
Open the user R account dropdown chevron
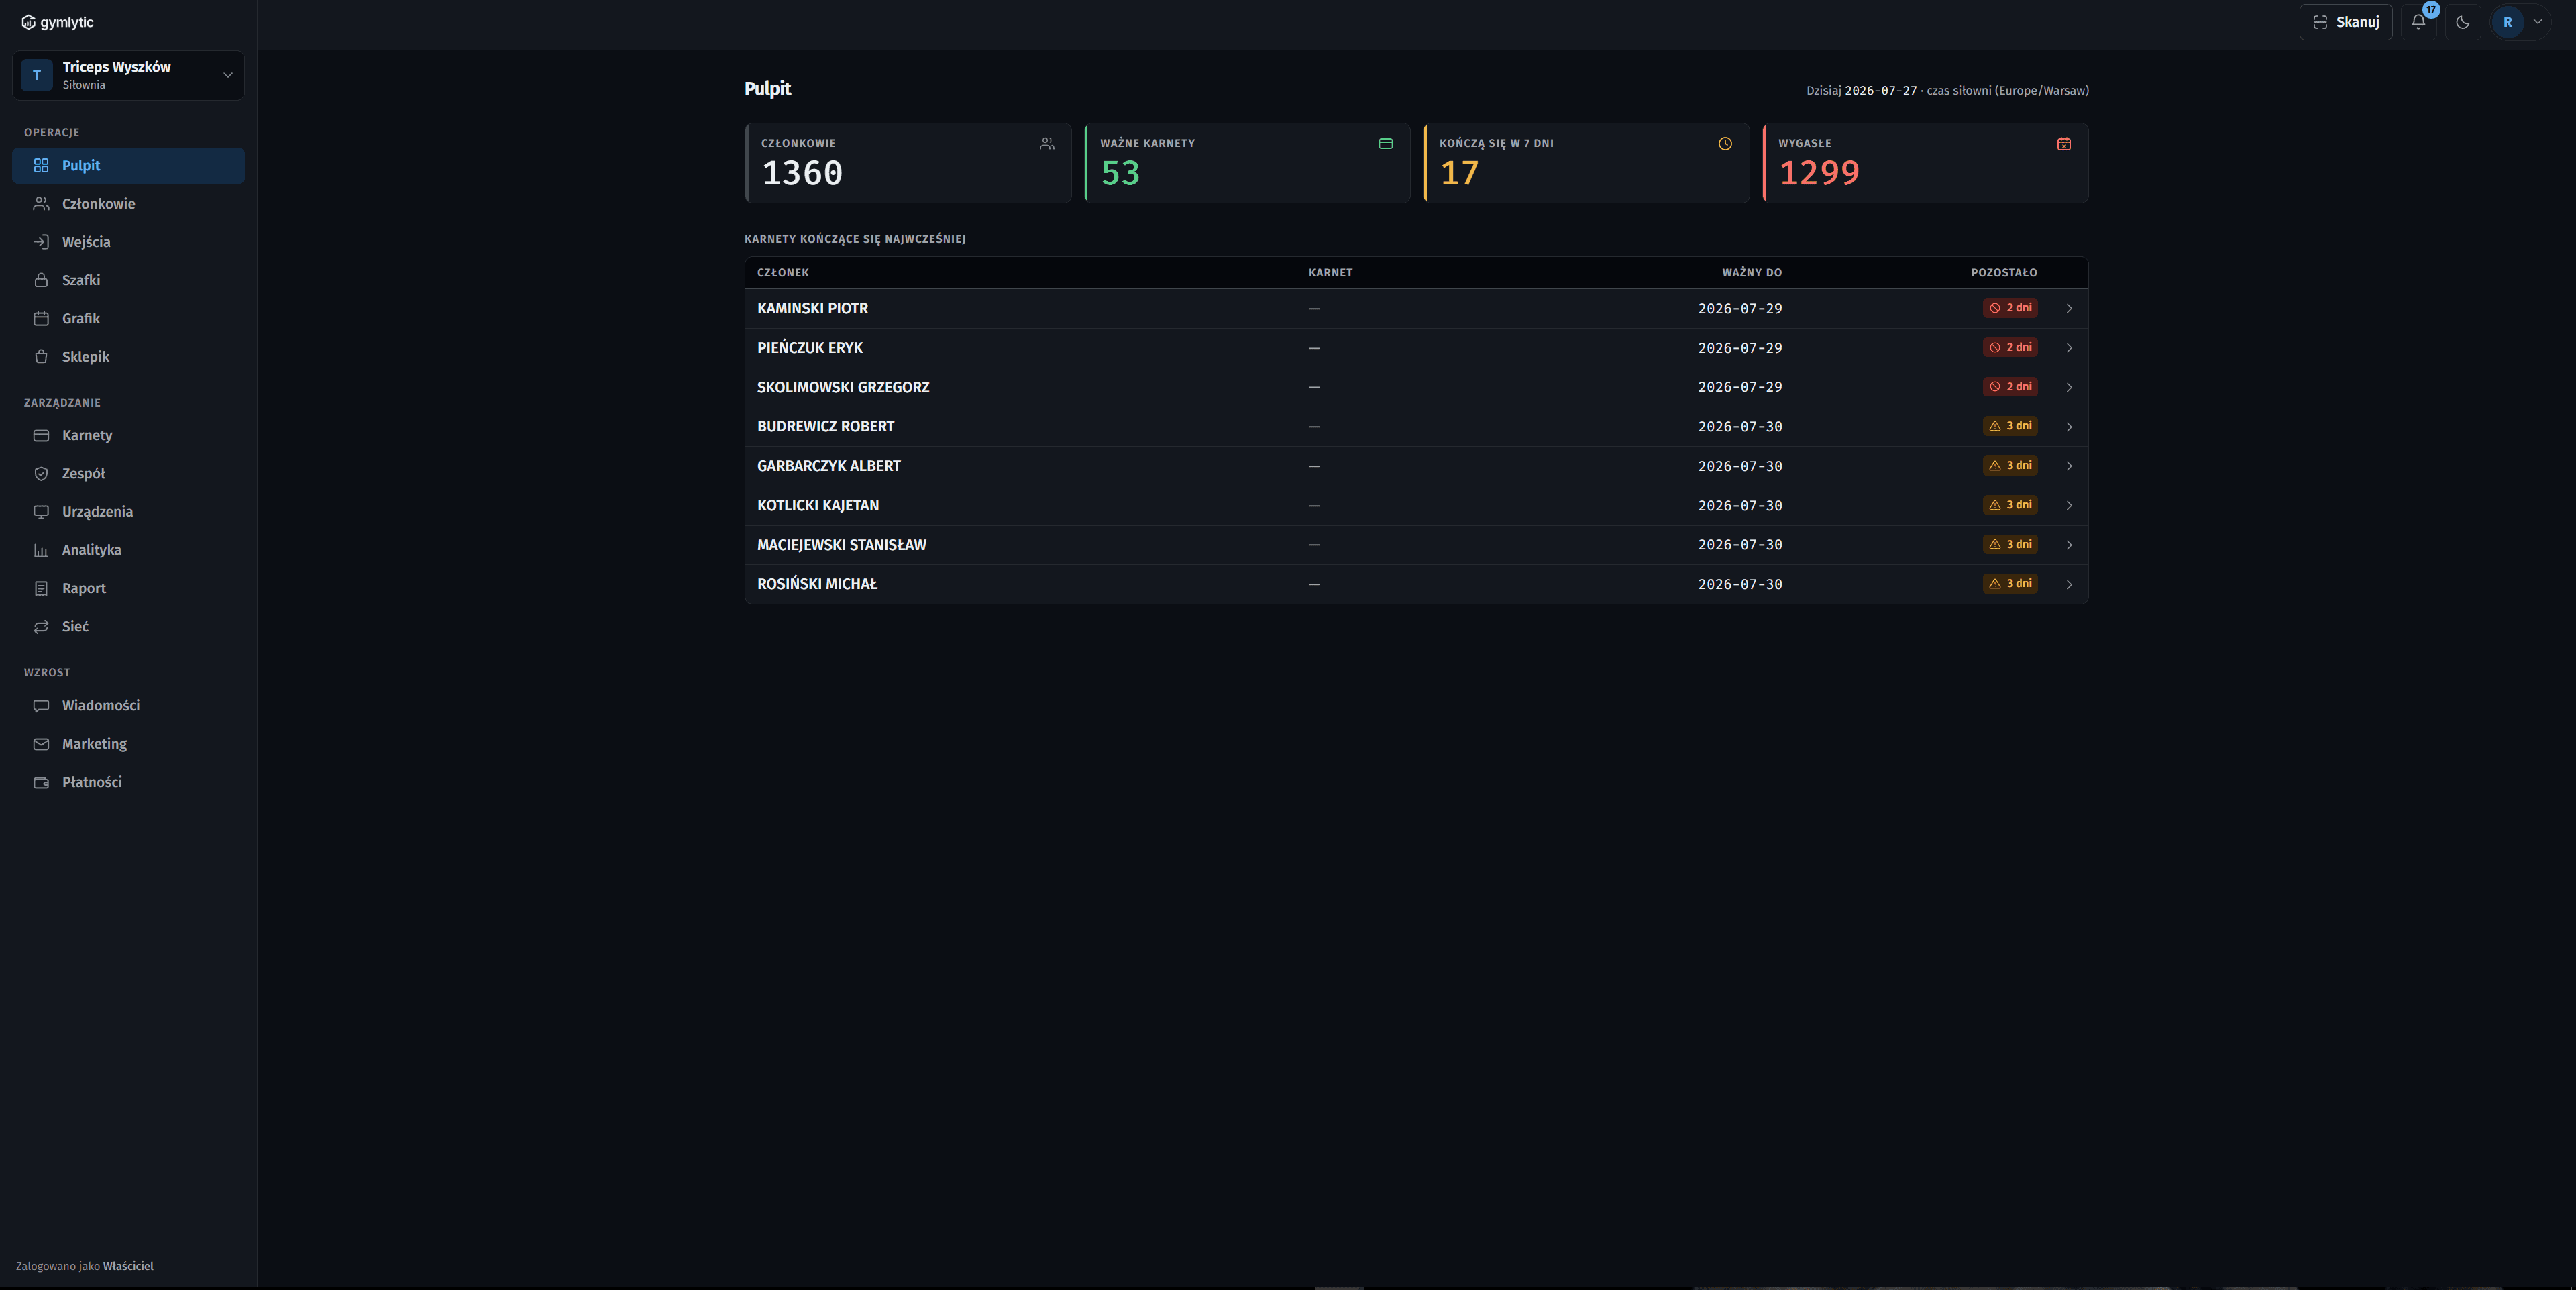2538,22
